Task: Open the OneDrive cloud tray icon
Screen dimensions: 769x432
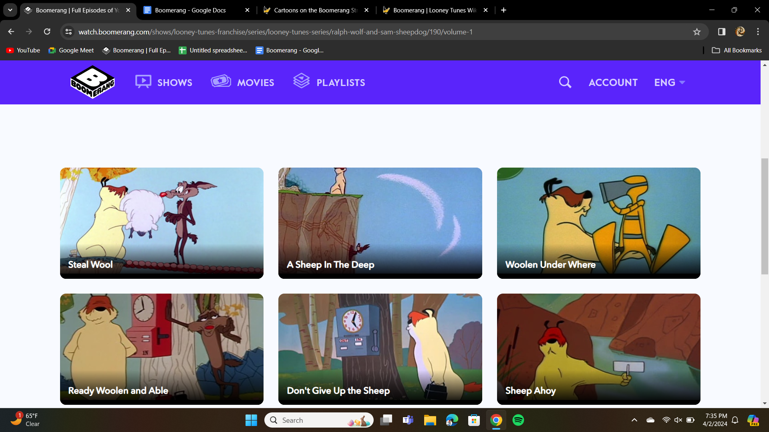Action: click(x=650, y=420)
